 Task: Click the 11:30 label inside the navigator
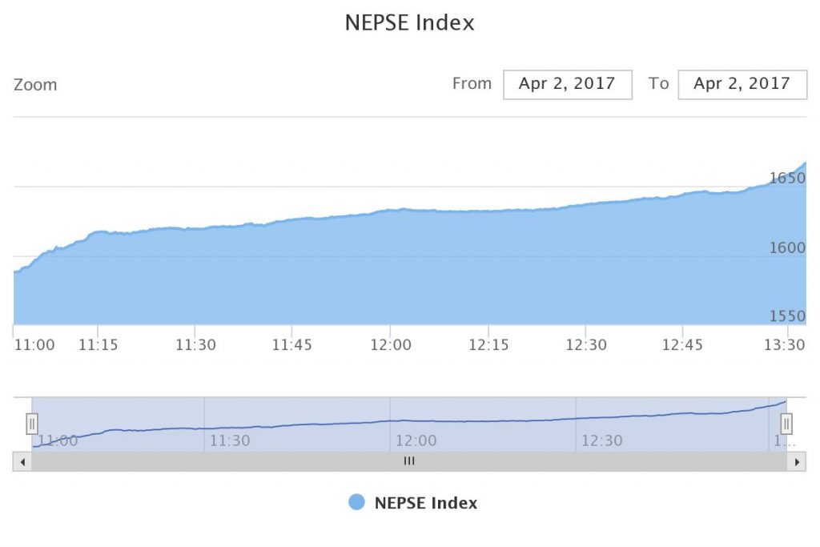click(x=230, y=440)
